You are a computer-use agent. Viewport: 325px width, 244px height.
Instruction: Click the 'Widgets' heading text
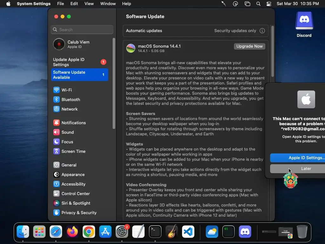pos(134,144)
